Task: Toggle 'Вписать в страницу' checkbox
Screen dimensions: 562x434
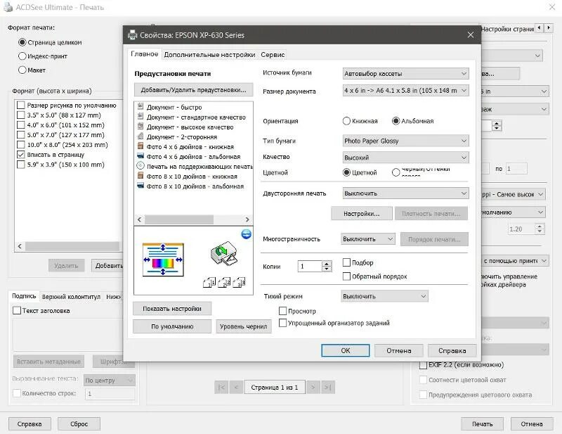Action: pos(21,155)
